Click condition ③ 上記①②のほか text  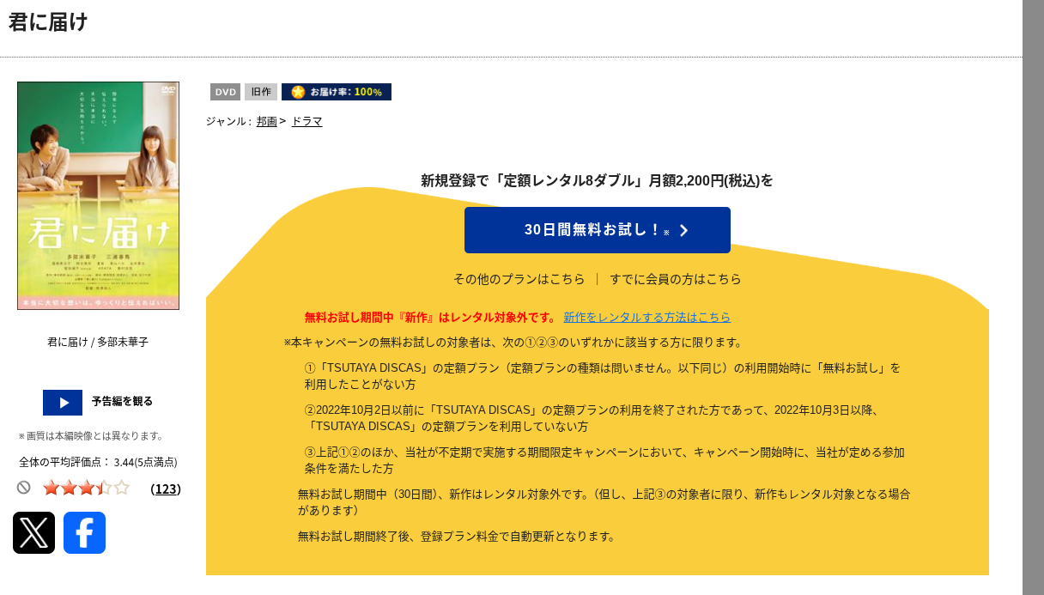604,460
